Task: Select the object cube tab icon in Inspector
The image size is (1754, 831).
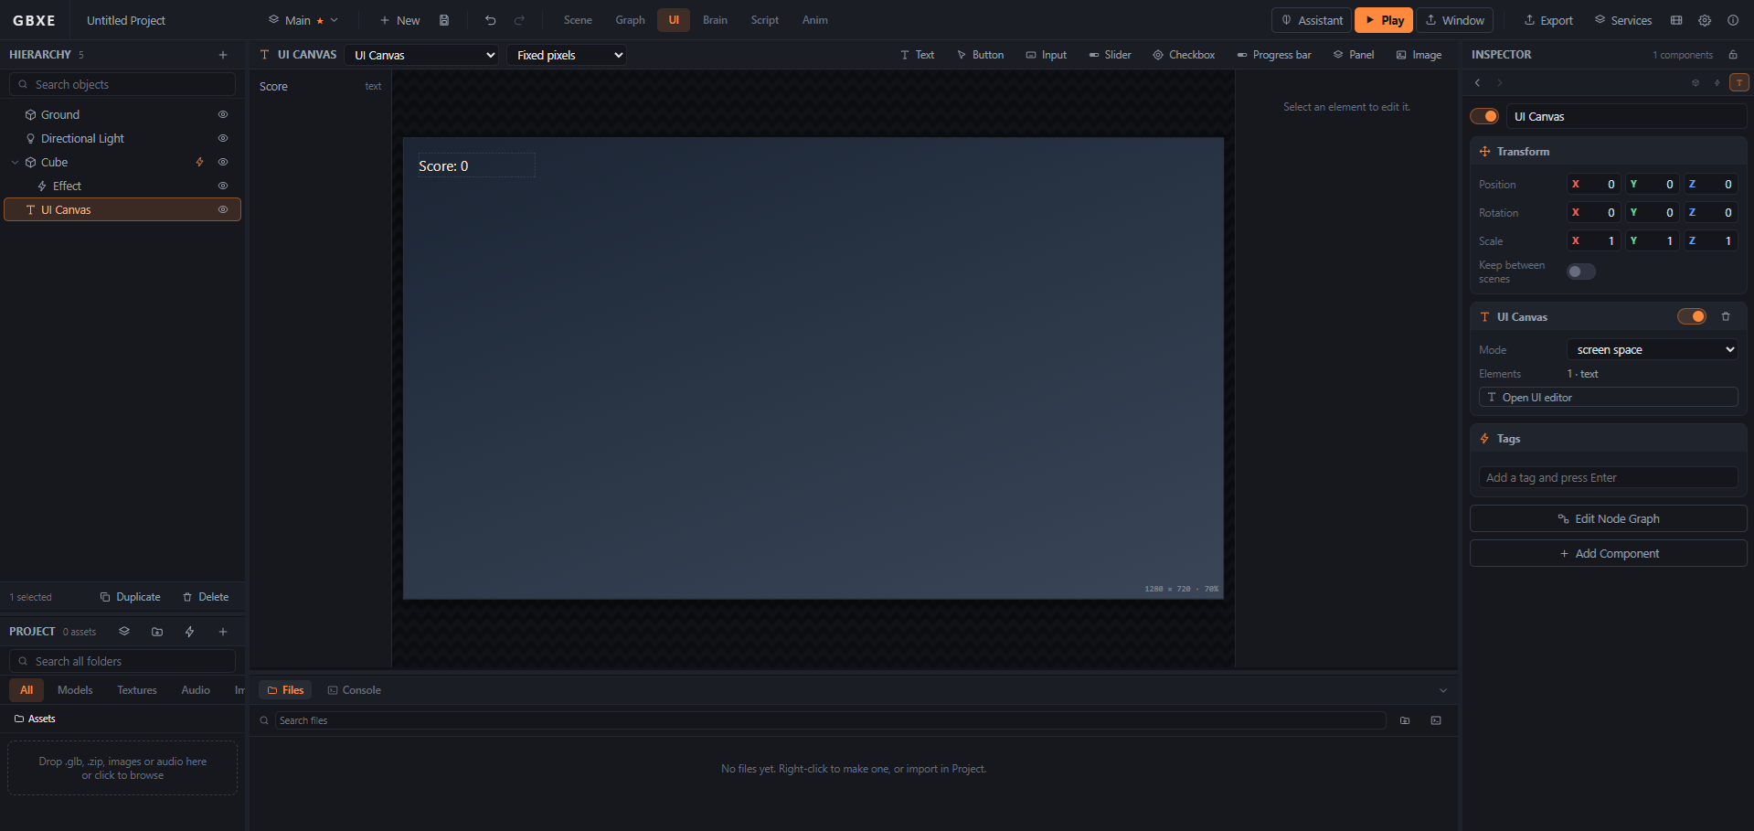Action: (x=1696, y=83)
